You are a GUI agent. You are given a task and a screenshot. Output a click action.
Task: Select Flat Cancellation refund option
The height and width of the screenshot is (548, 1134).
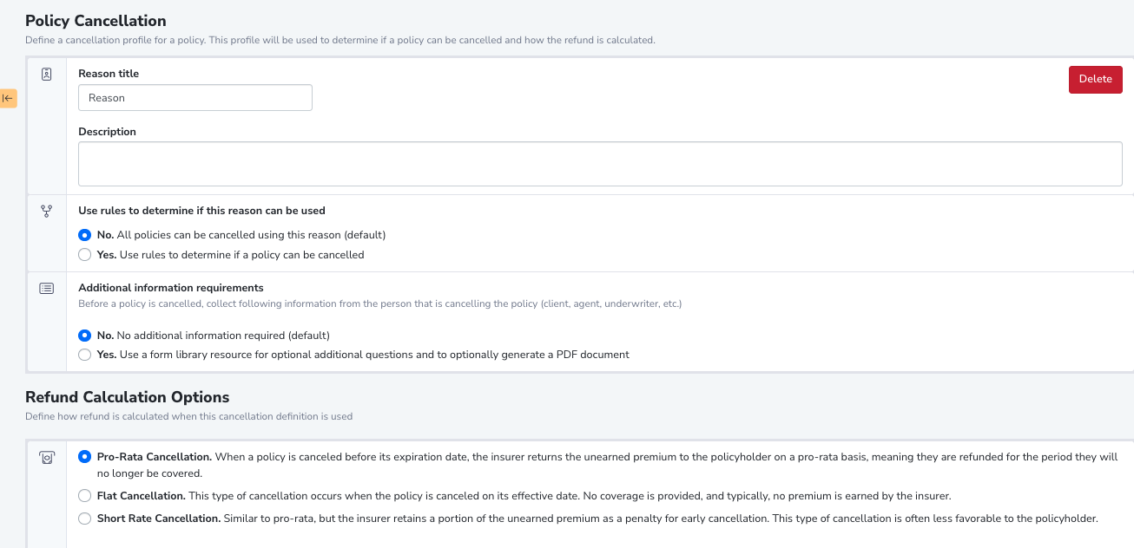click(84, 496)
